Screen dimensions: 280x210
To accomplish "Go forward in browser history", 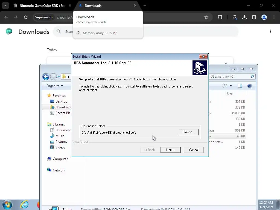I will point(16,17).
